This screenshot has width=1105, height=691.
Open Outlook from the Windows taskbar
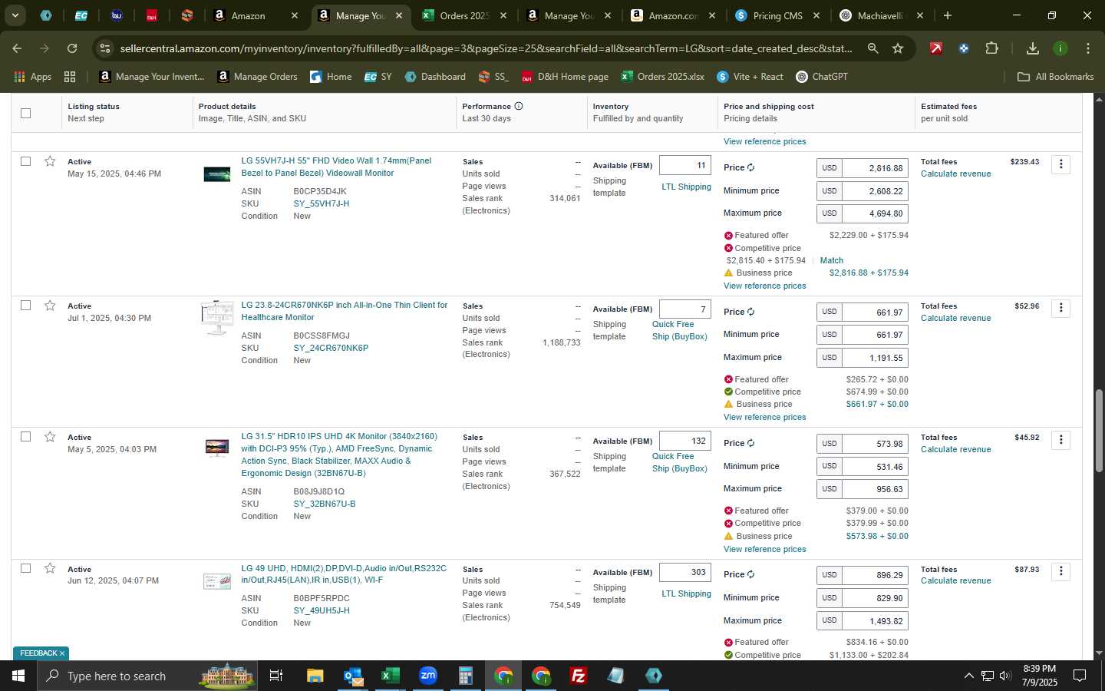click(353, 676)
